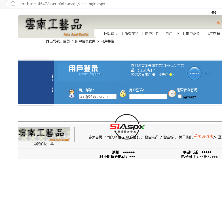Click the 51Aspx logo watermark
The width and height of the screenshot is (222, 204).
click(x=127, y=127)
